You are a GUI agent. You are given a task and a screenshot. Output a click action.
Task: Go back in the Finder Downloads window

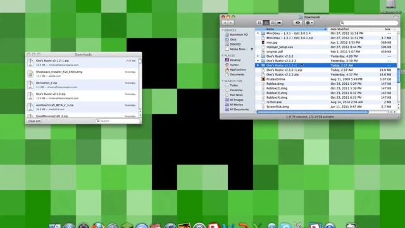(x=225, y=23)
